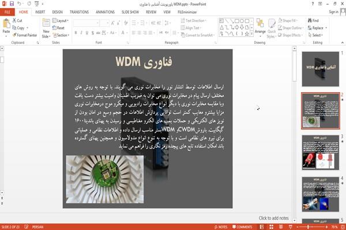
Task: Switch to the ANIMATIONS tab
Action: pyautogui.click(x=105, y=12)
